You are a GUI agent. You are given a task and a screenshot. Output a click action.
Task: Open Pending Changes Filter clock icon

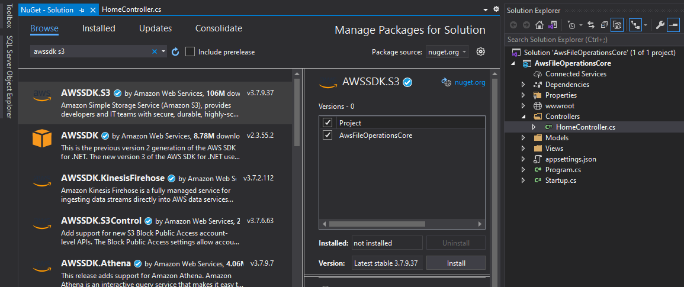point(572,25)
